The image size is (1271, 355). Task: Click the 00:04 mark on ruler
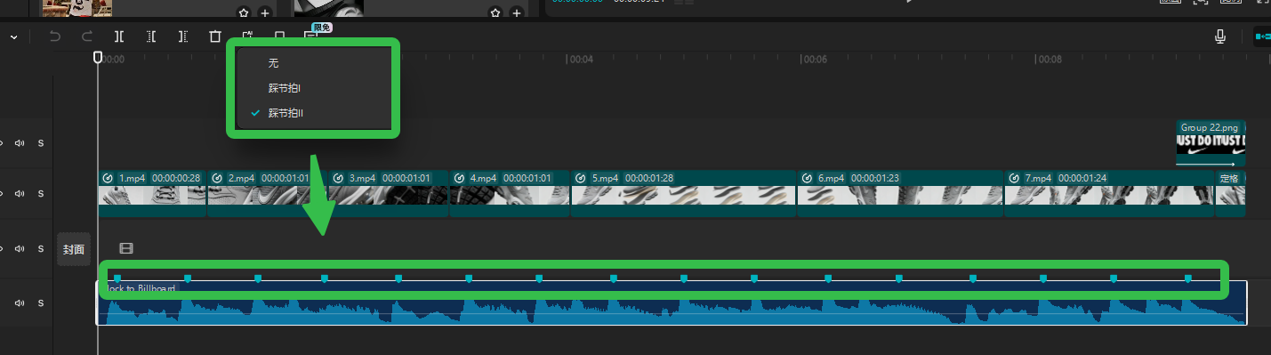pyautogui.click(x=582, y=60)
